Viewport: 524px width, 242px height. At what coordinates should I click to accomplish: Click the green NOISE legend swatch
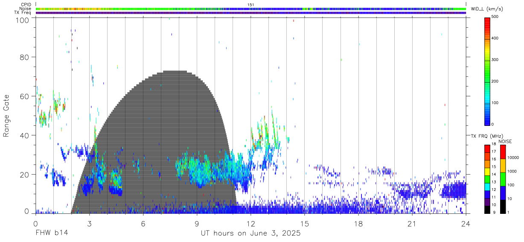click(x=503, y=179)
